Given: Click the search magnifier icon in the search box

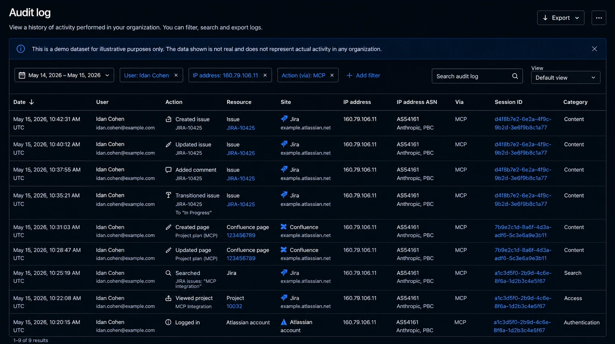Looking at the screenshot, I should tap(515, 76).
